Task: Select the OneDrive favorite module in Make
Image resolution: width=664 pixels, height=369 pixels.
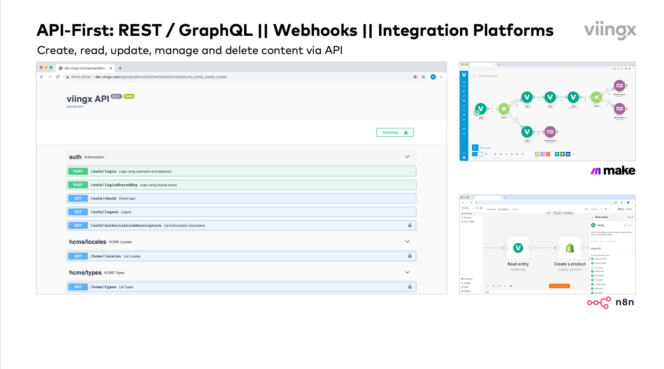Action: [568, 154]
